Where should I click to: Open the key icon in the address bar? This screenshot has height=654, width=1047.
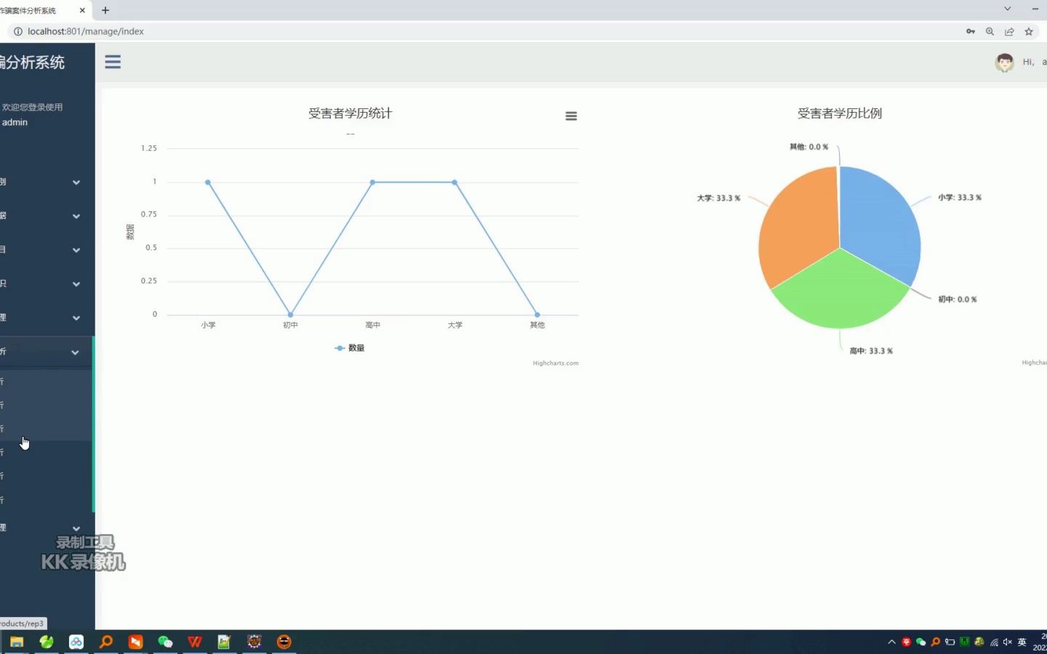(x=971, y=31)
